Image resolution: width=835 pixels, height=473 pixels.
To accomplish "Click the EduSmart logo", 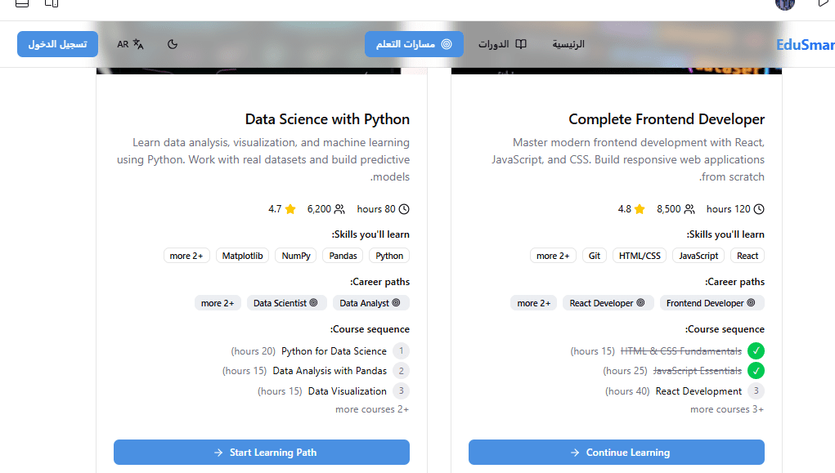I will (x=805, y=45).
